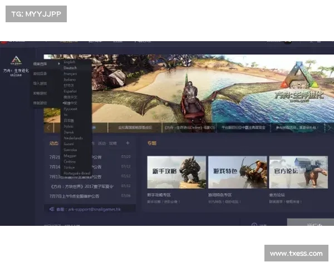Image resolution: width=334 pixels, height=267 pixels.
Task: Switch to the 攻略 news tab
Action: pos(113,144)
